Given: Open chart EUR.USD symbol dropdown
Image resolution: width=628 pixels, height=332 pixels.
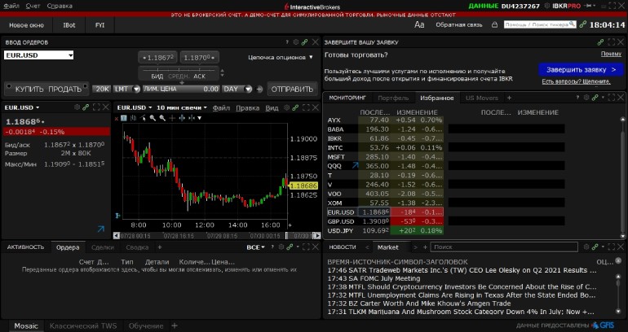Looking at the screenshot, I should click(x=135, y=107).
